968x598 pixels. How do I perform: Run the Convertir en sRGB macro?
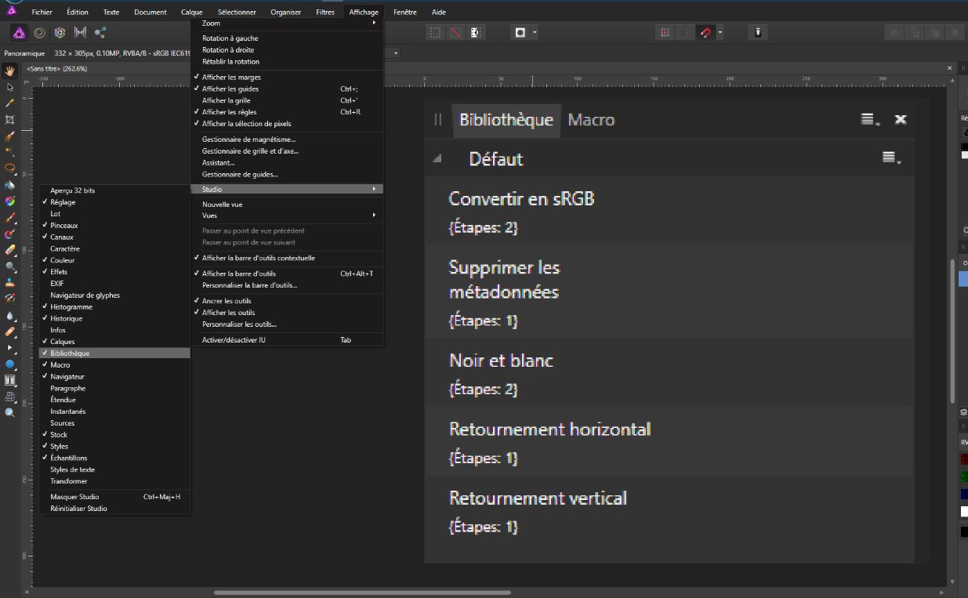point(669,212)
